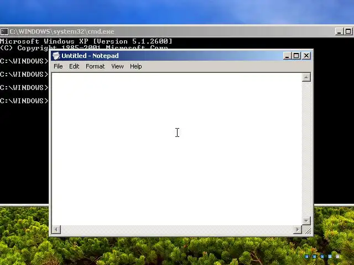This screenshot has height=265, width=354.
Task: Click Notepad vertical scrollbar up arrow
Action: tap(306, 77)
